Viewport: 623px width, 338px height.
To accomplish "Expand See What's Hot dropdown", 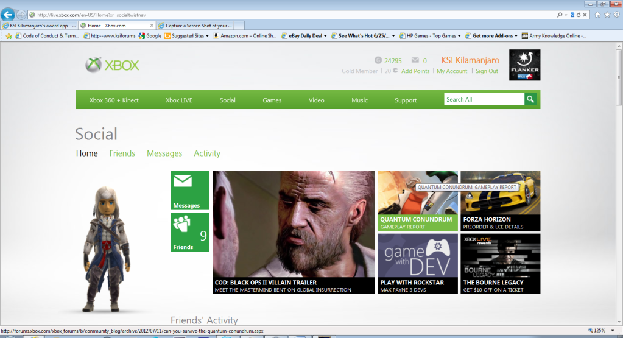I will click(393, 36).
